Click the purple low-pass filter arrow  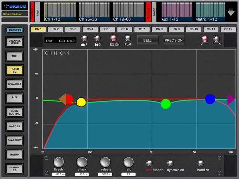231,99
